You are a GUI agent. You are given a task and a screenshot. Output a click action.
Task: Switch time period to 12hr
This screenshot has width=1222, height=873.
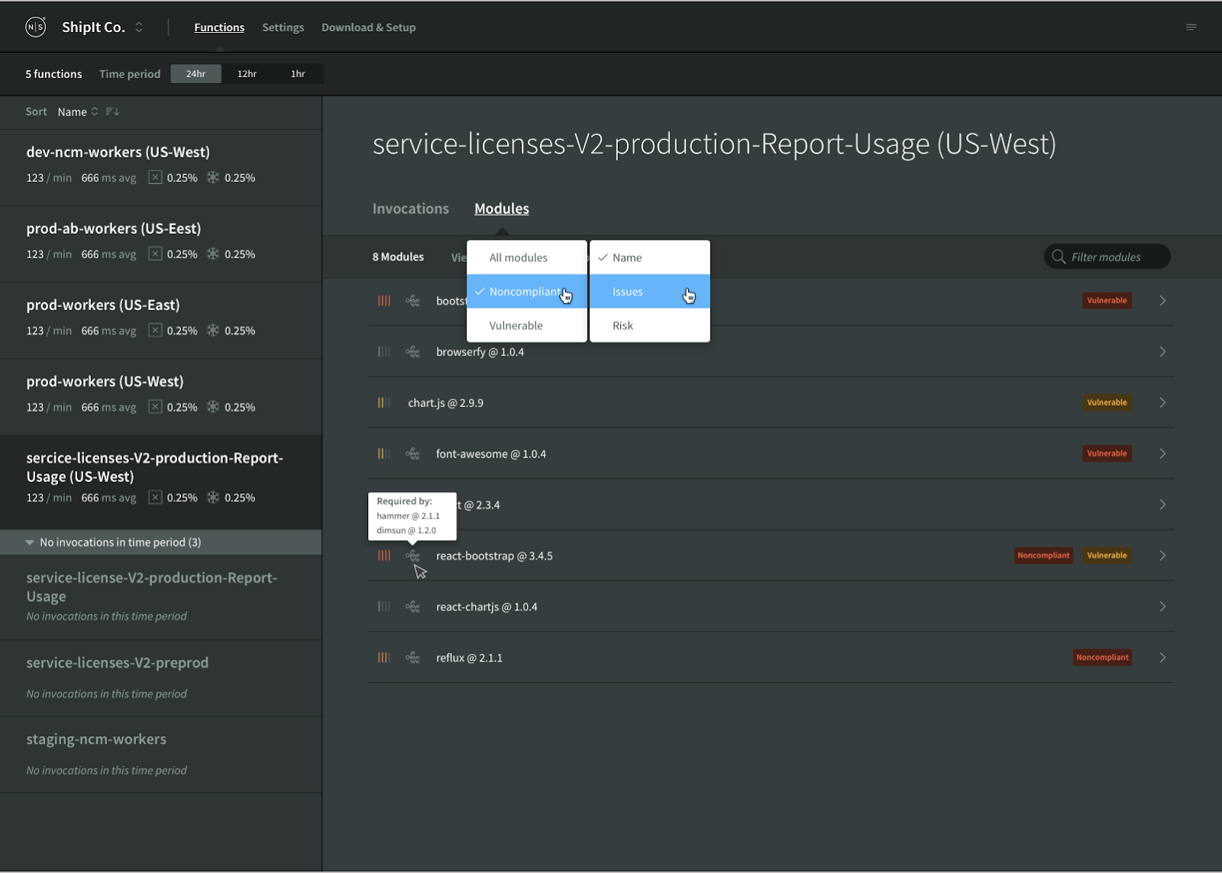247,74
